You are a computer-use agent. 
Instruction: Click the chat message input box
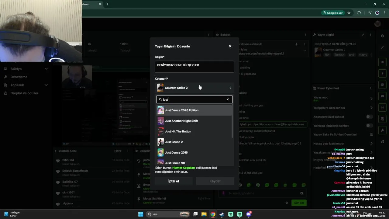[x=263, y=193]
